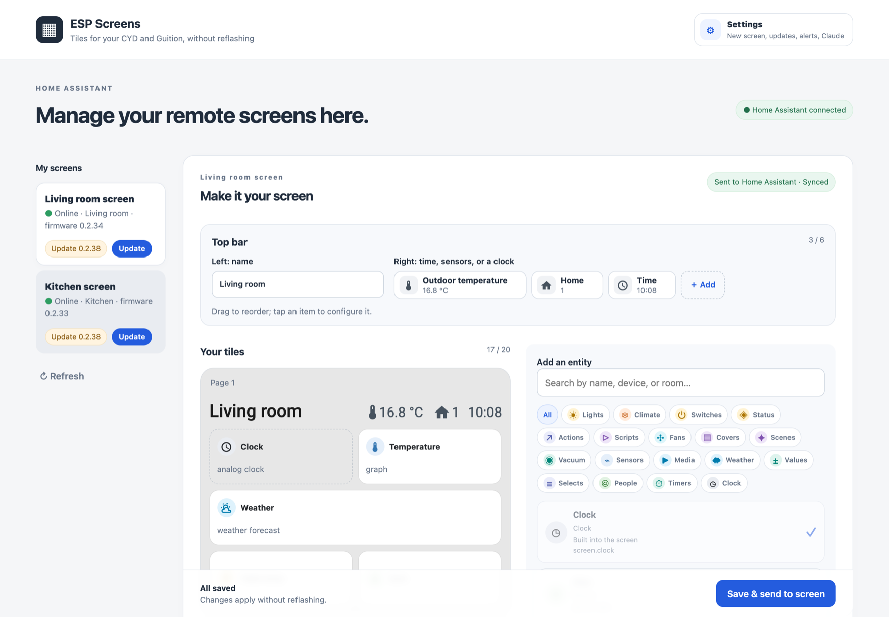Configure the Outdoor temperature top bar item
Image resolution: width=889 pixels, height=617 pixels.
[x=460, y=285]
